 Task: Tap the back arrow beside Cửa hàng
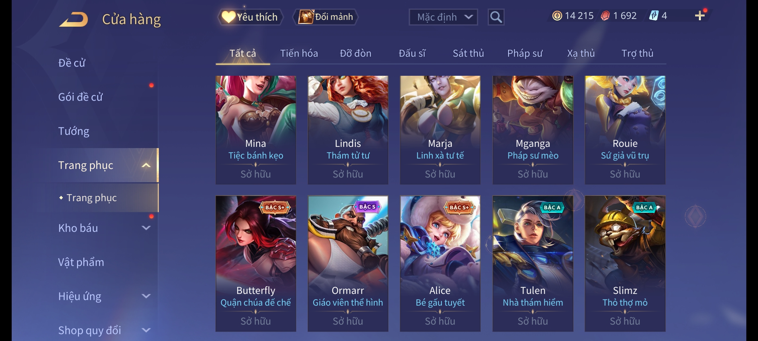pyautogui.click(x=74, y=20)
